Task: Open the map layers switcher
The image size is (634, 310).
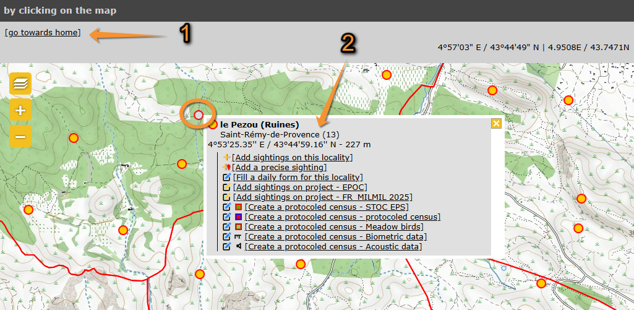Action: click(20, 83)
